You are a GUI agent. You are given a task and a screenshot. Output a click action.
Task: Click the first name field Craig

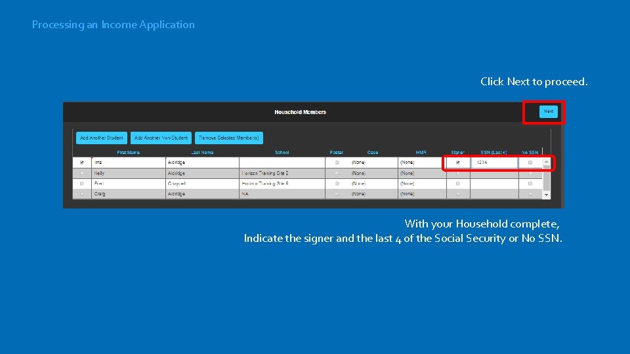pos(128,194)
